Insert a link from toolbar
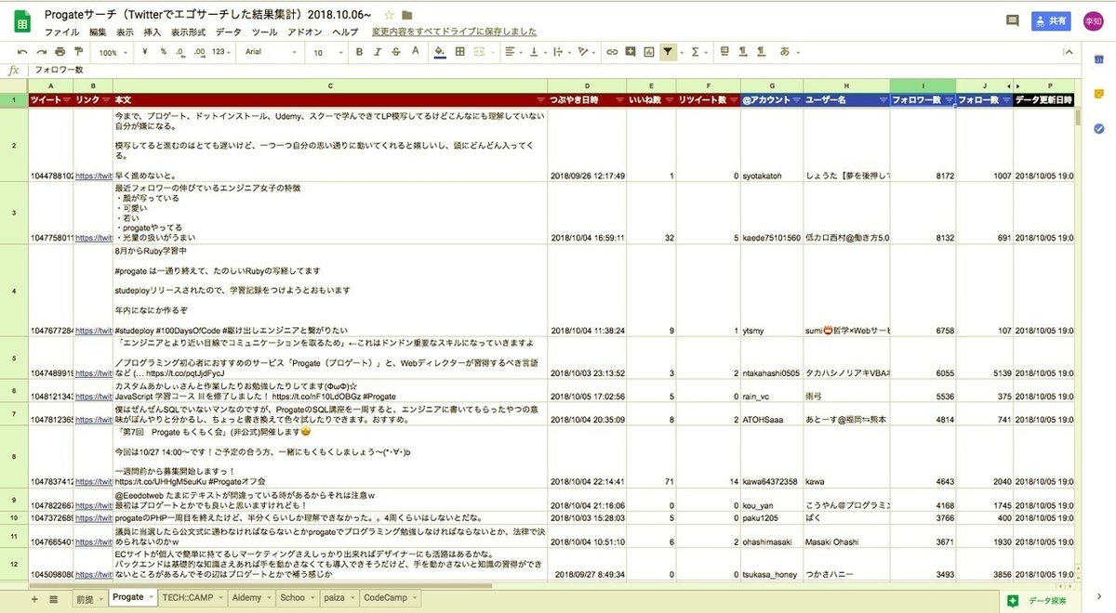This screenshot has width=1116, height=613. point(613,52)
